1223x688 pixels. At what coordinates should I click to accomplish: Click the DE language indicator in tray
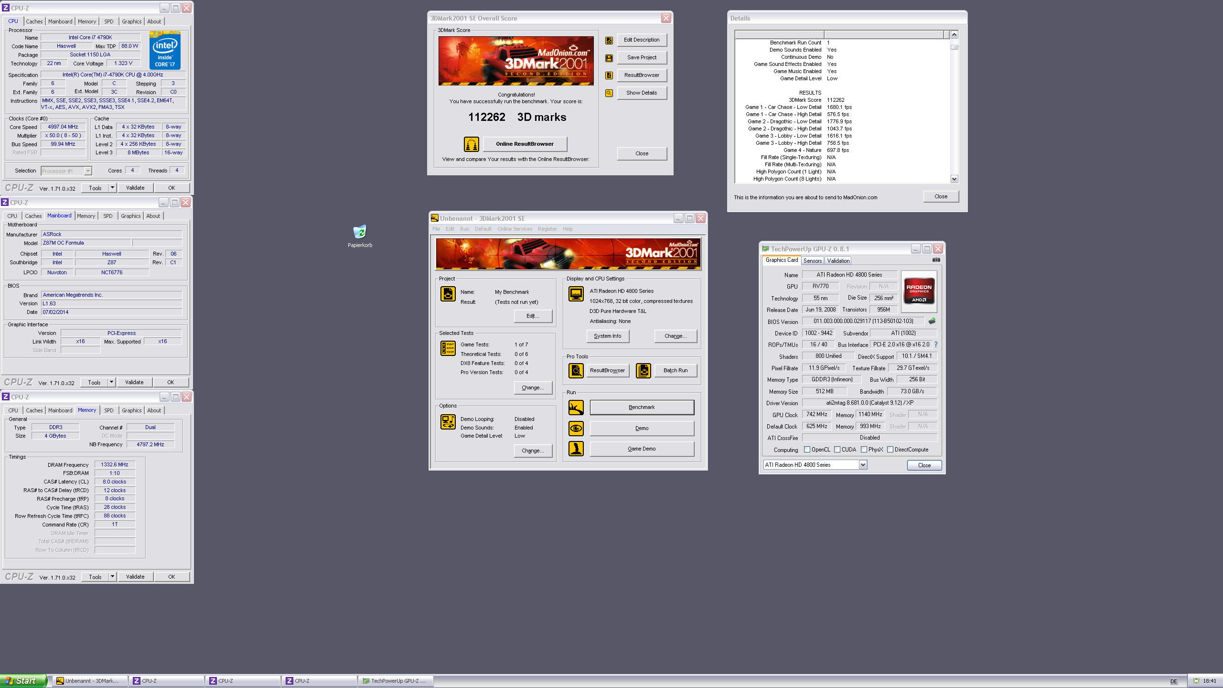click(x=1174, y=681)
